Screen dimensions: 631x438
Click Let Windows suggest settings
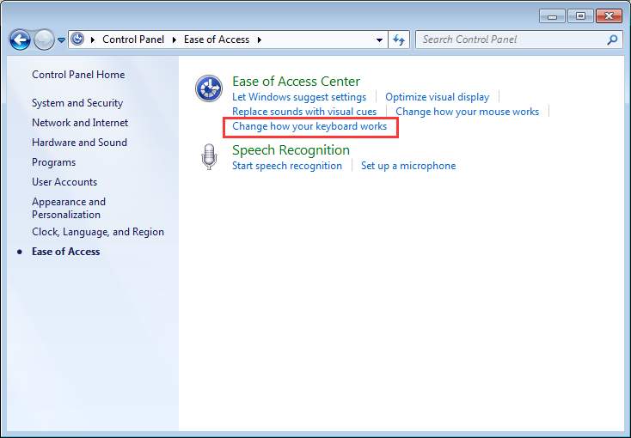point(299,97)
